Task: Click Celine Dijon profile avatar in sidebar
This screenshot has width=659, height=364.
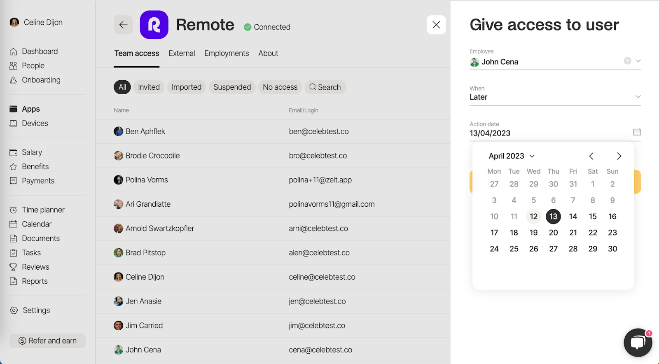Action: pos(14,22)
